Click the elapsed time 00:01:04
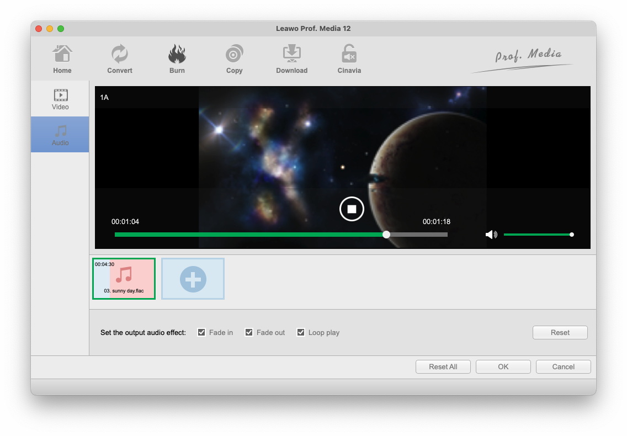 (125, 222)
